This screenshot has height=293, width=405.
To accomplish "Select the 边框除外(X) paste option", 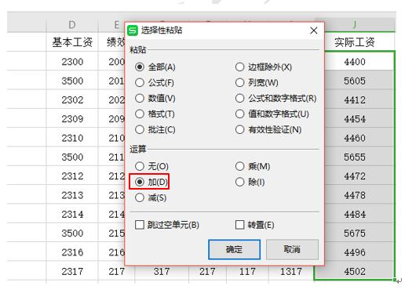I will pyautogui.click(x=264, y=67).
